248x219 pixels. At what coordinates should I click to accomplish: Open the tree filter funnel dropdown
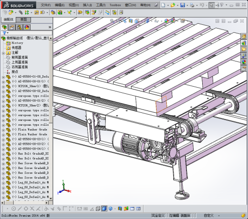pyautogui.click(x=5, y=33)
